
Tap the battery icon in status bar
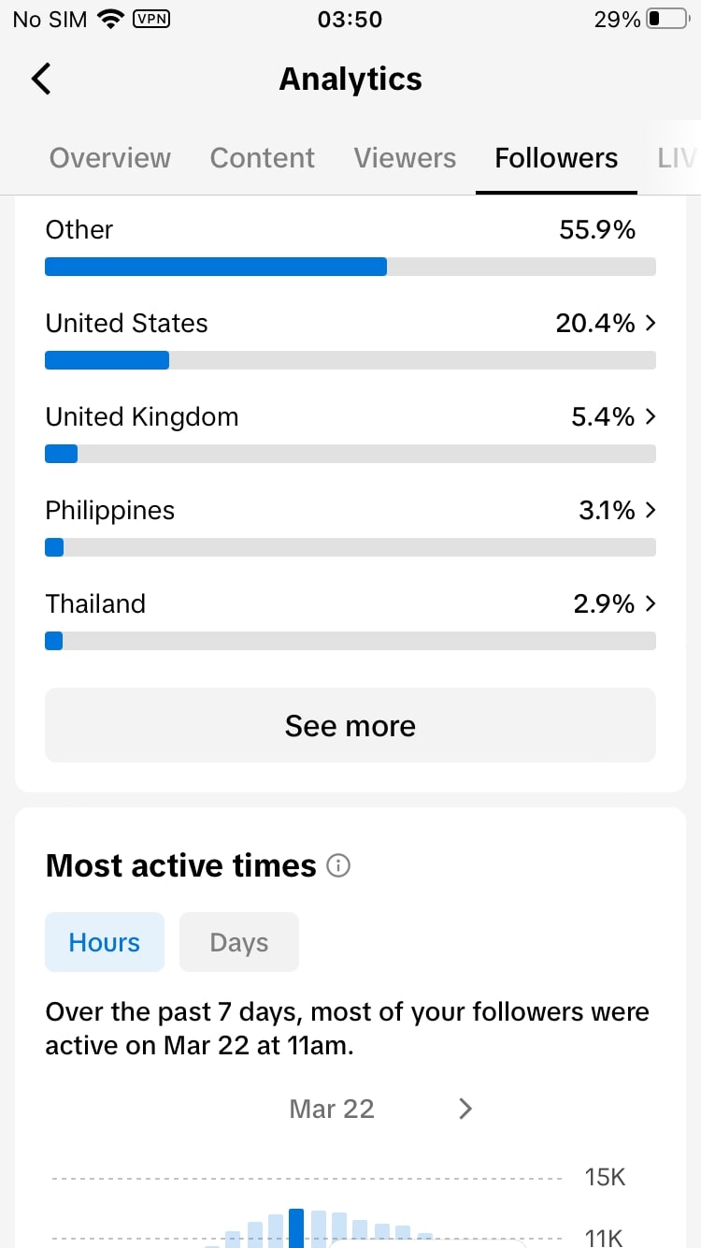667,19
